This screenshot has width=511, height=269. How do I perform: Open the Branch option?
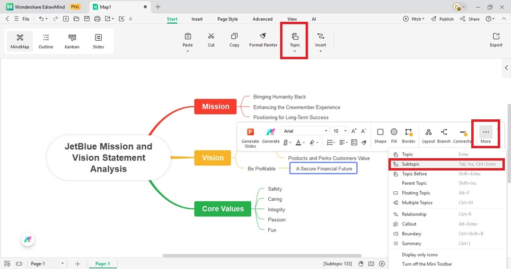pyautogui.click(x=444, y=135)
